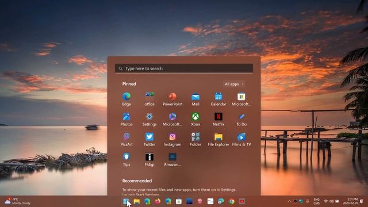Screen dimensions: 368x207
Task: Open the Photos app
Action: tap(126, 119)
